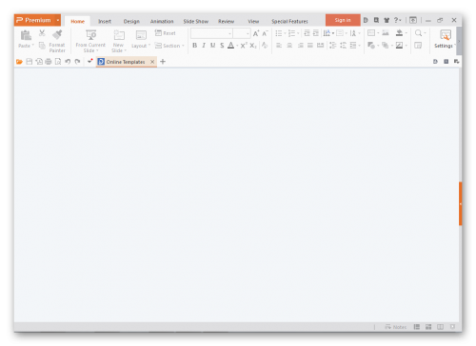Click the Decrease Indent icon
476x346 pixels.
tap(307, 33)
